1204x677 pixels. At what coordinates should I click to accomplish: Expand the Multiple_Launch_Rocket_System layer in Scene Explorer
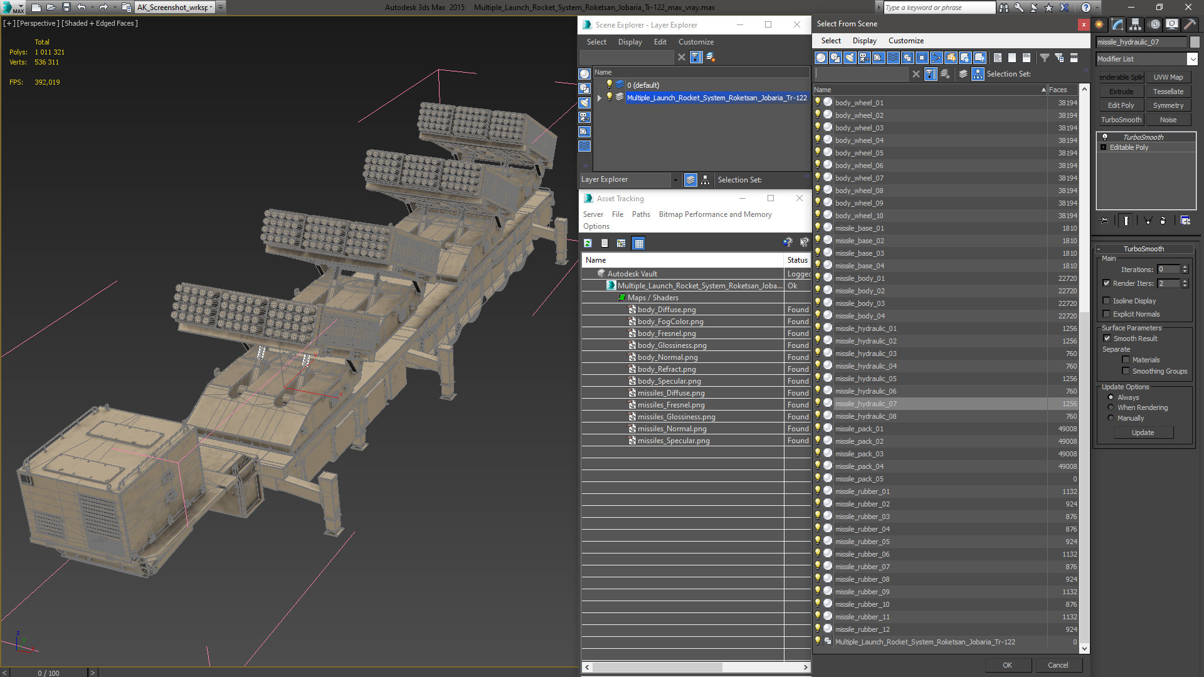[x=599, y=98]
